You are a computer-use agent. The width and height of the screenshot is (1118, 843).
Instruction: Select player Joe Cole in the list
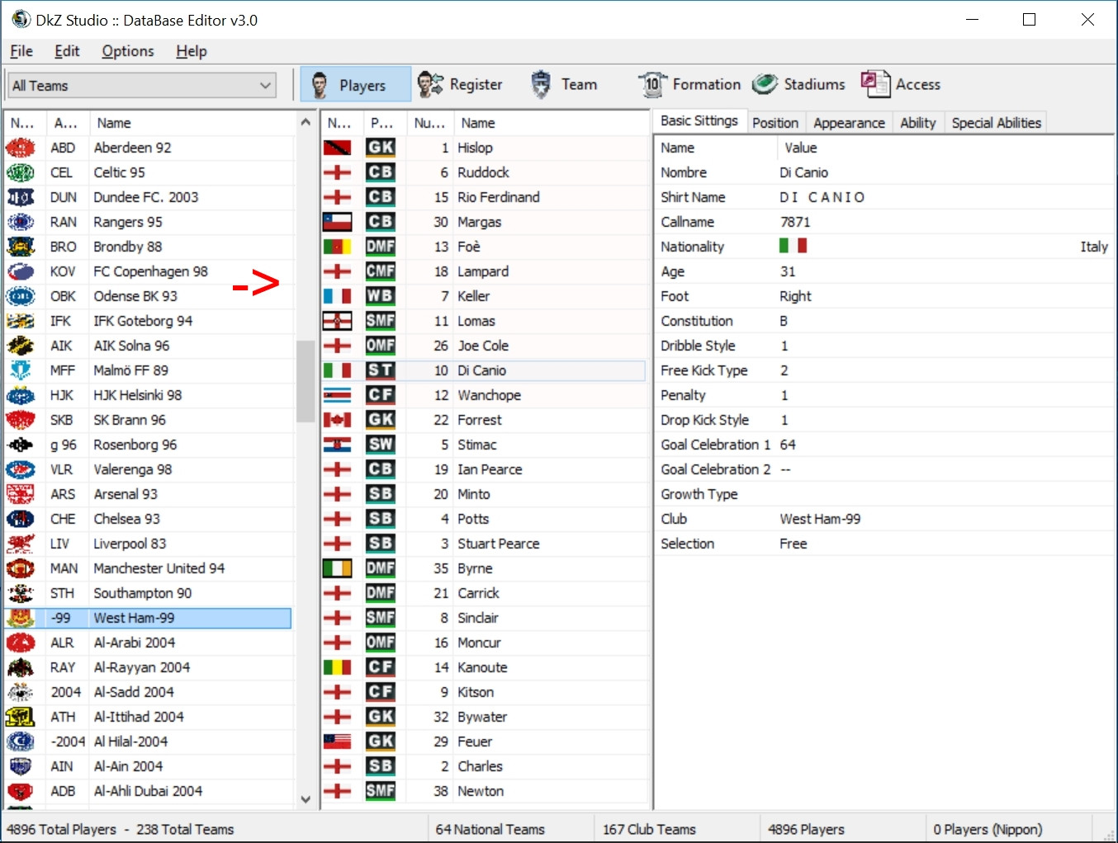click(484, 346)
